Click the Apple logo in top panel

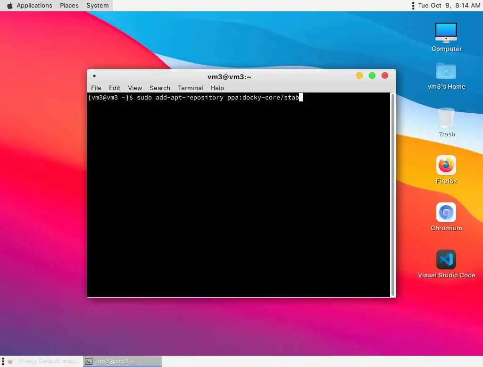pos(10,6)
